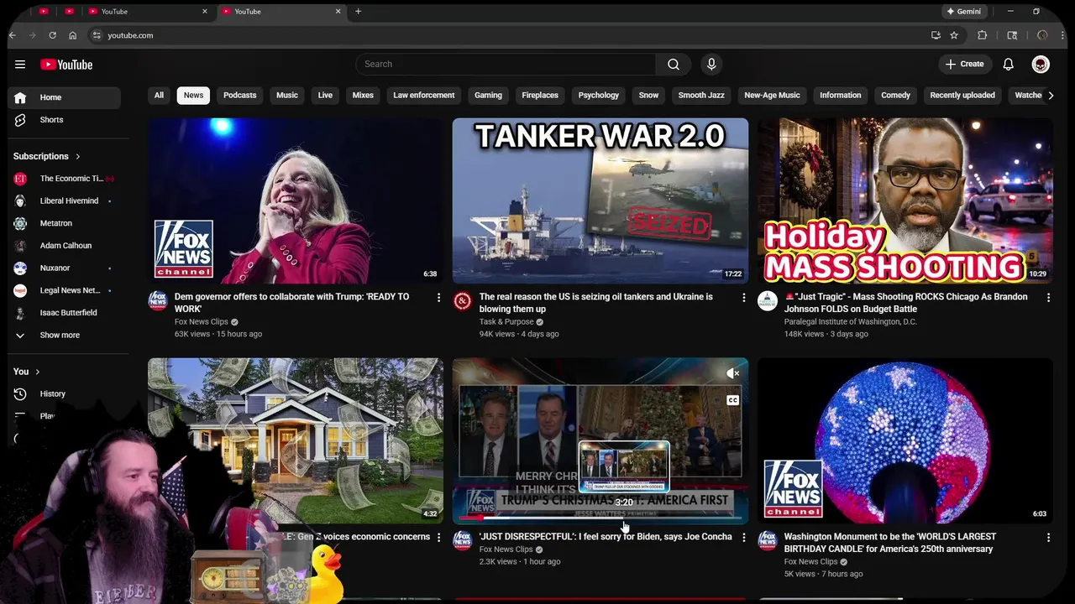Open Fox News avatar beside Dem governor video
The image size is (1075, 604).
(158, 301)
